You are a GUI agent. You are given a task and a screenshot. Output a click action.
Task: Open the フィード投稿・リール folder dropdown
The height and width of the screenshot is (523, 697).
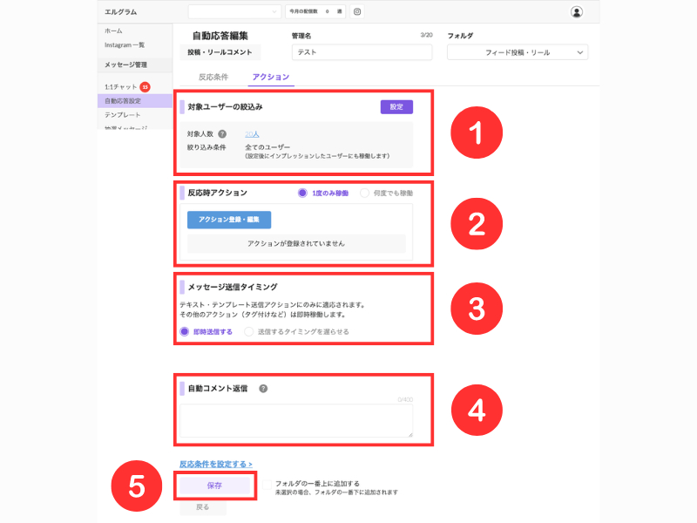(518, 52)
